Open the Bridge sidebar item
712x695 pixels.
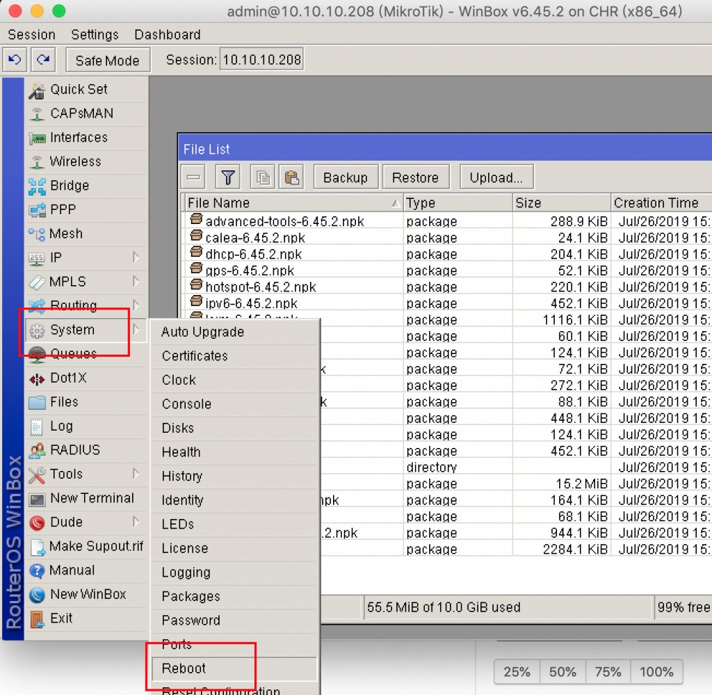coord(87,186)
